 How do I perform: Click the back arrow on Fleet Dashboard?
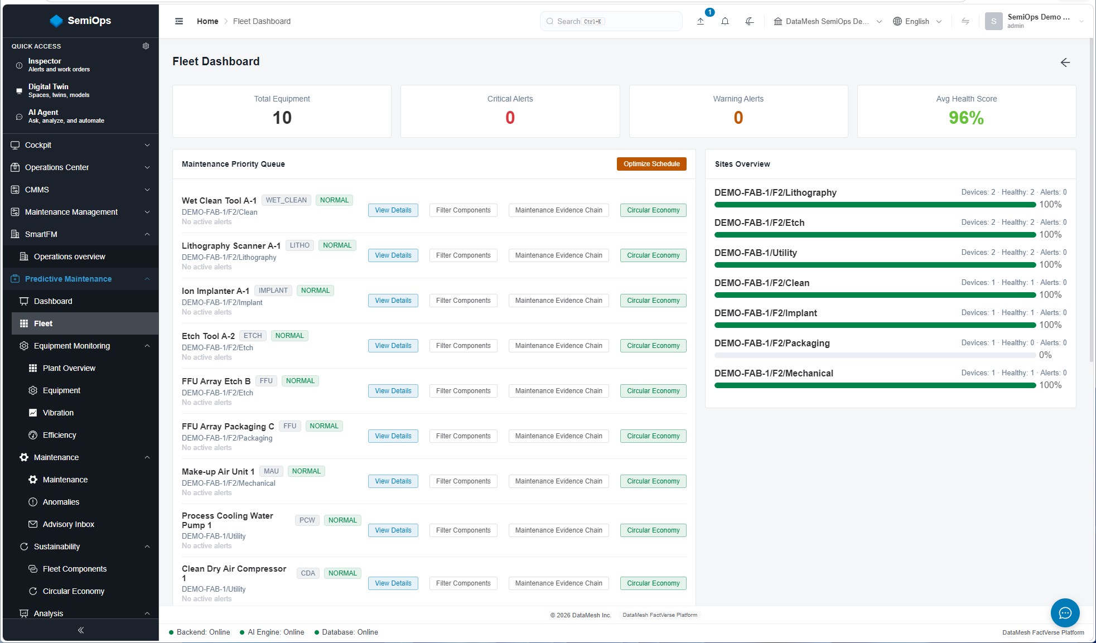tap(1065, 62)
